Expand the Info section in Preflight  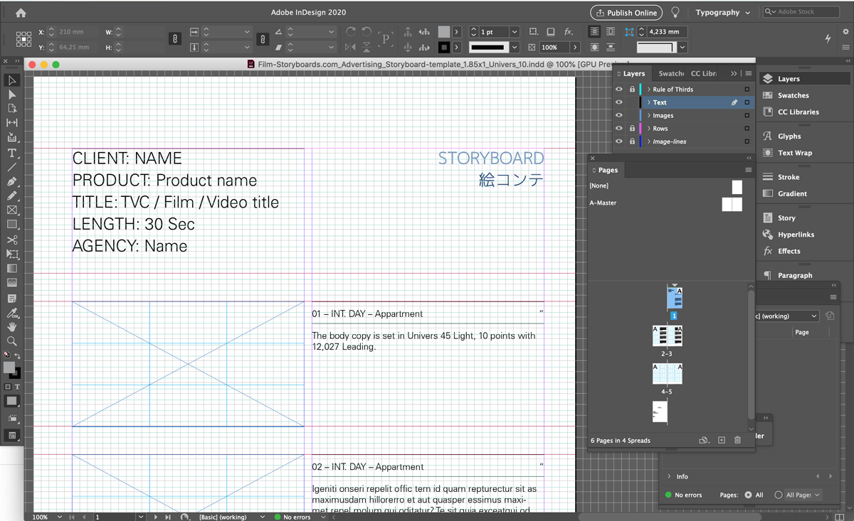[x=669, y=477]
